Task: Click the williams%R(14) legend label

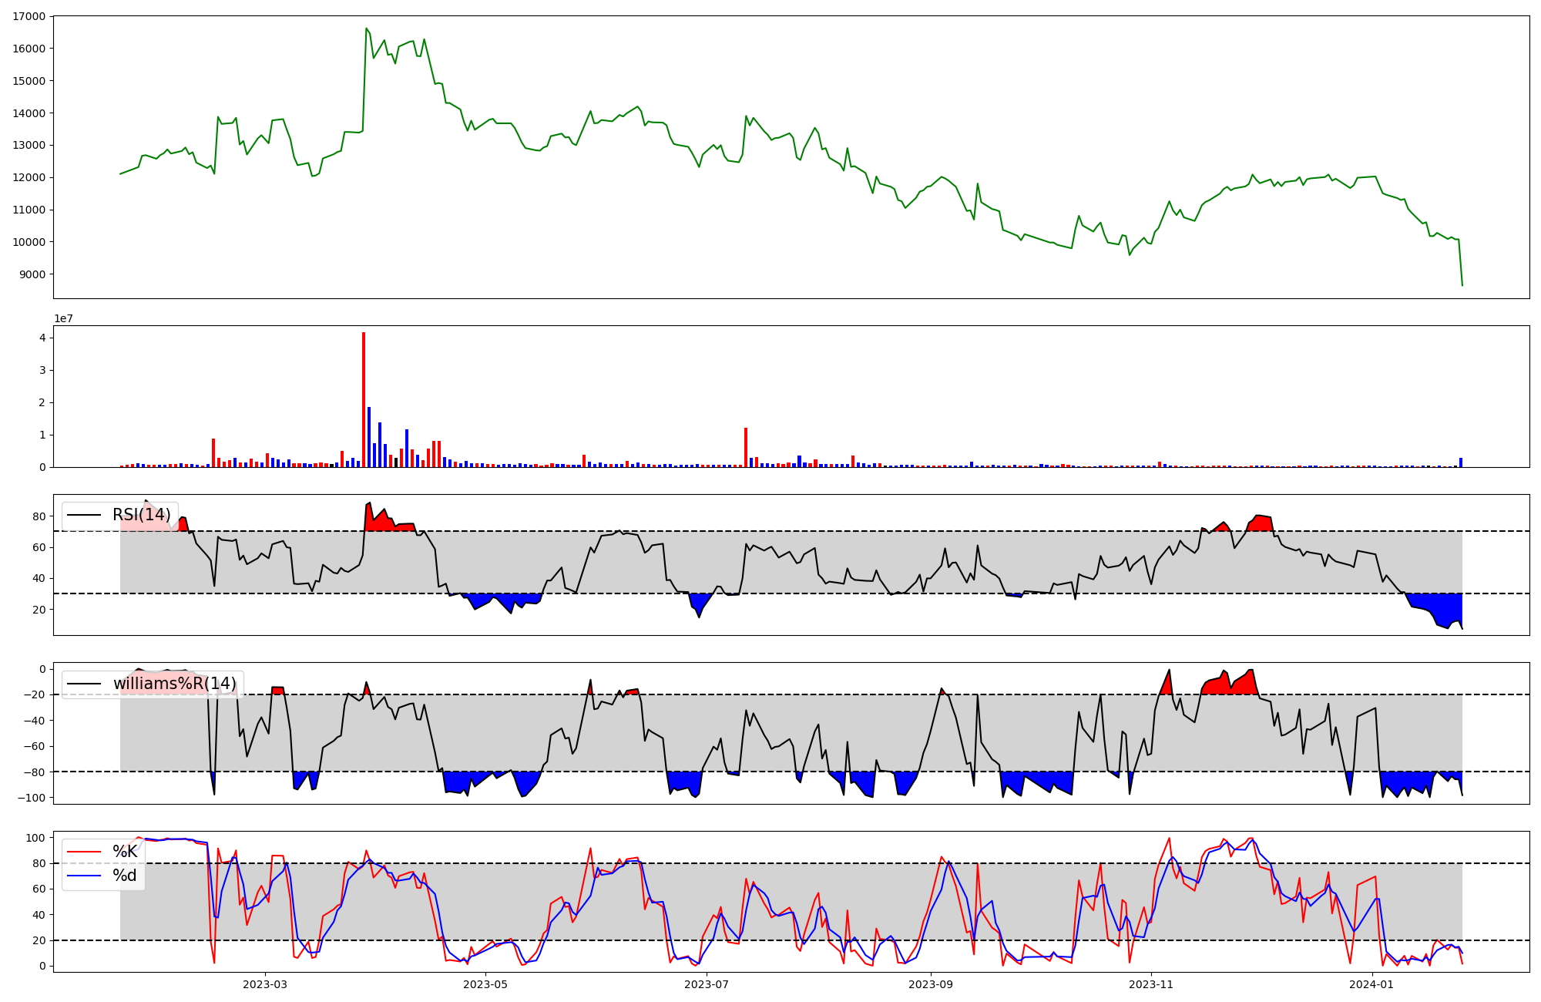Action: click(x=174, y=684)
